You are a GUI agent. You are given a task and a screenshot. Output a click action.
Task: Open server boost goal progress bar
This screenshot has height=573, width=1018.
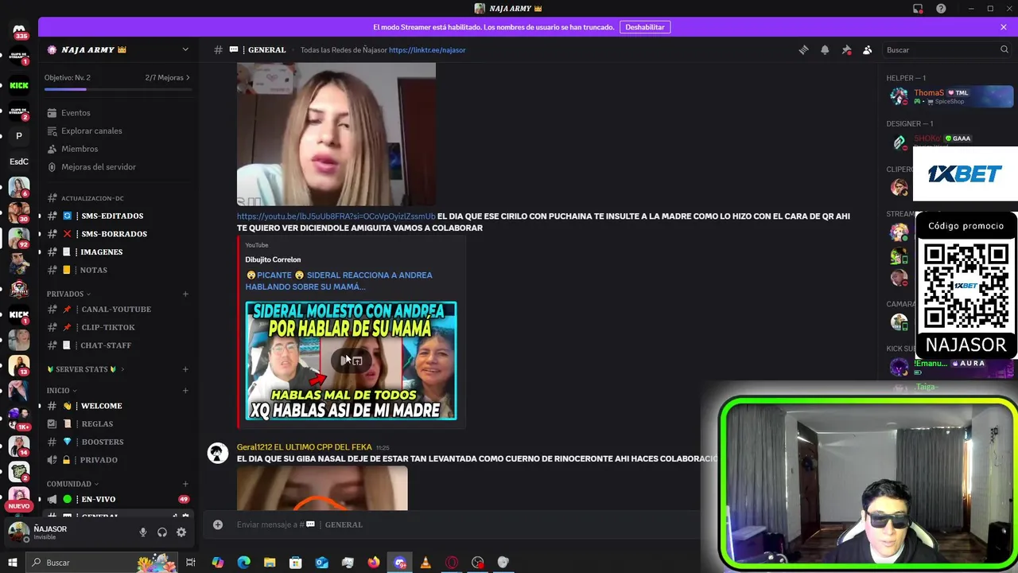(119, 89)
